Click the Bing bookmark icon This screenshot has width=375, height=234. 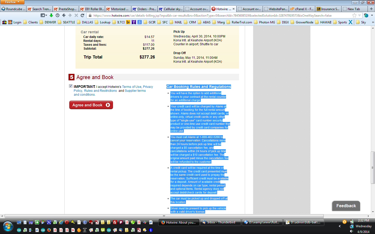click(x=128, y=22)
